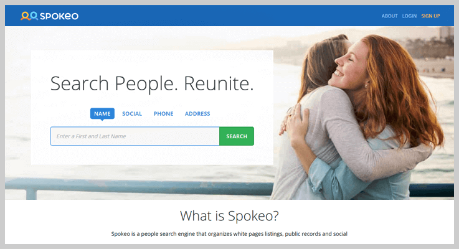
Task: Click the green SEARCH button
Action: point(237,136)
